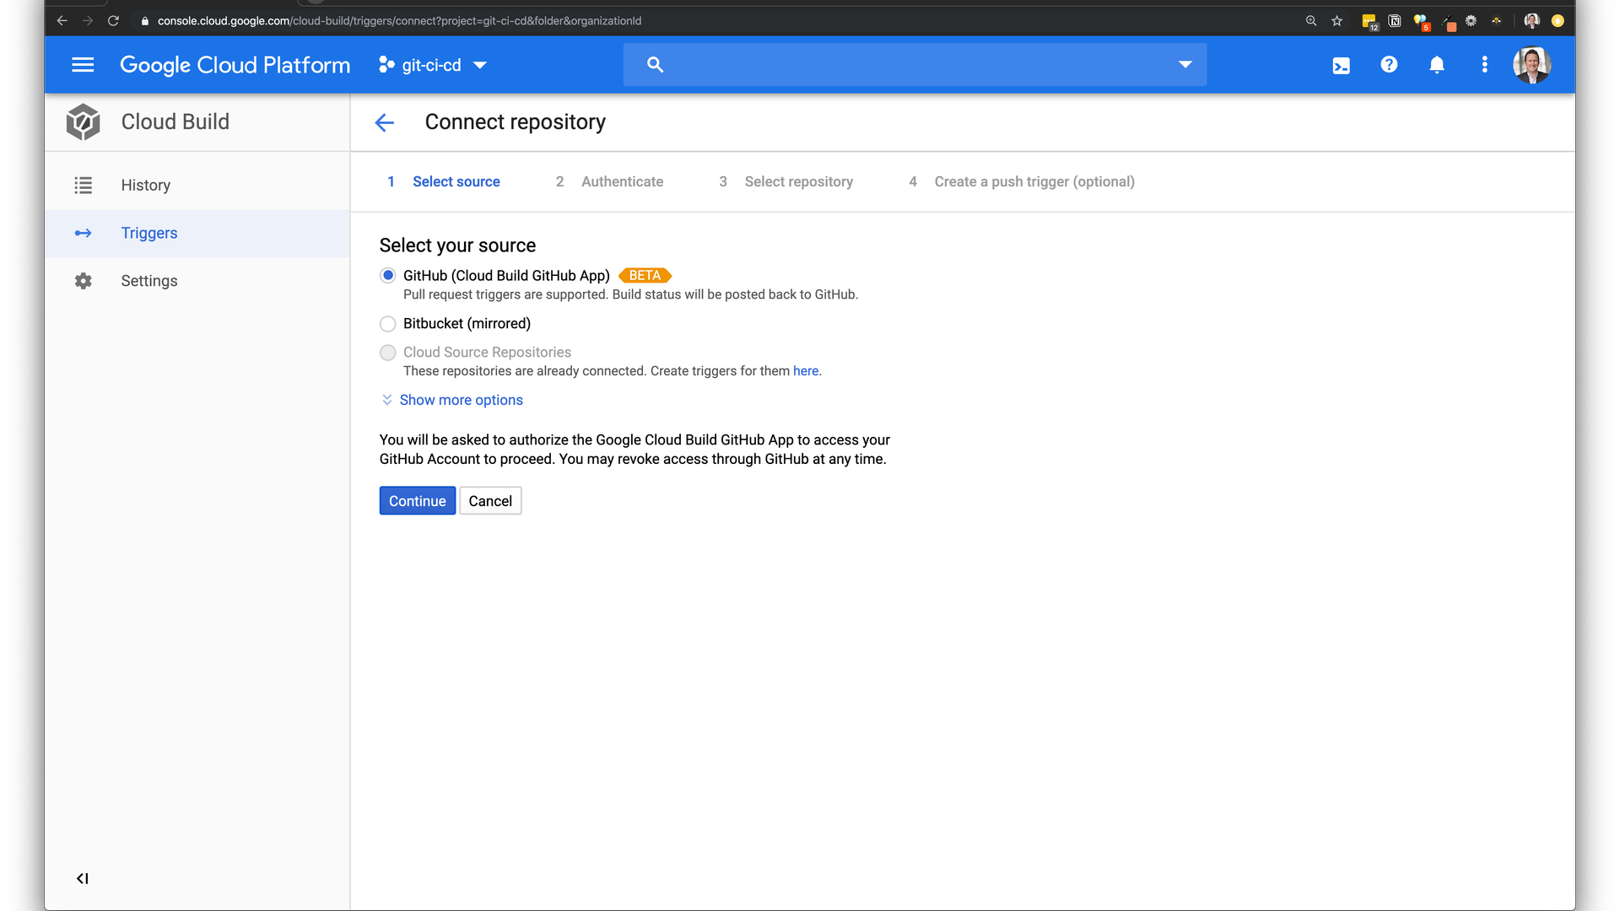The height and width of the screenshot is (911, 1620).
Task: Select Bitbucket (mirrored) radio option
Action: tap(388, 324)
